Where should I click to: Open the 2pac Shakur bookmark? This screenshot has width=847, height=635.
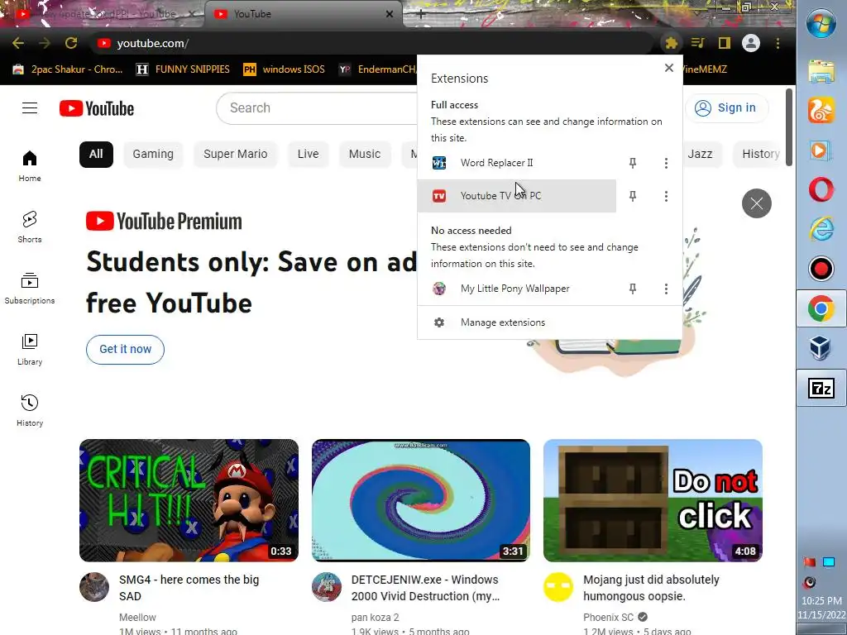click(68, 69)
